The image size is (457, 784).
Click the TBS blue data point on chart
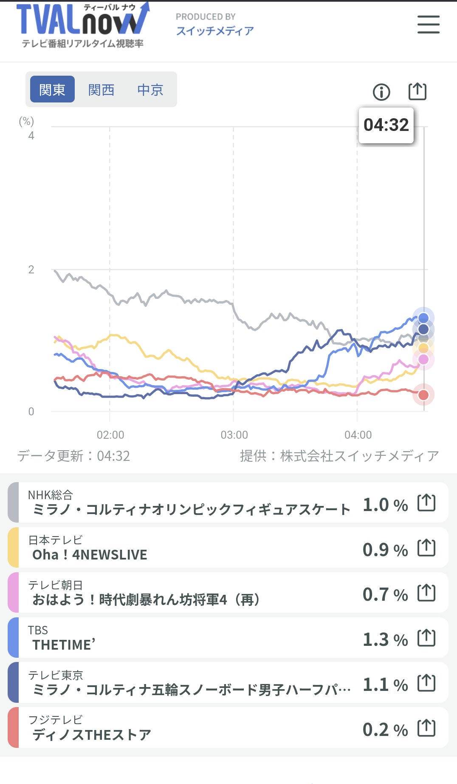(x=423, y=318)
